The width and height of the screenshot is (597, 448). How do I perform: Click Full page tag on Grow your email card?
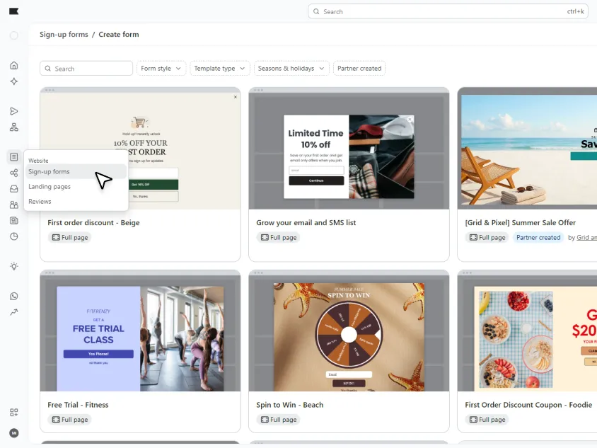tap(278, 237)
